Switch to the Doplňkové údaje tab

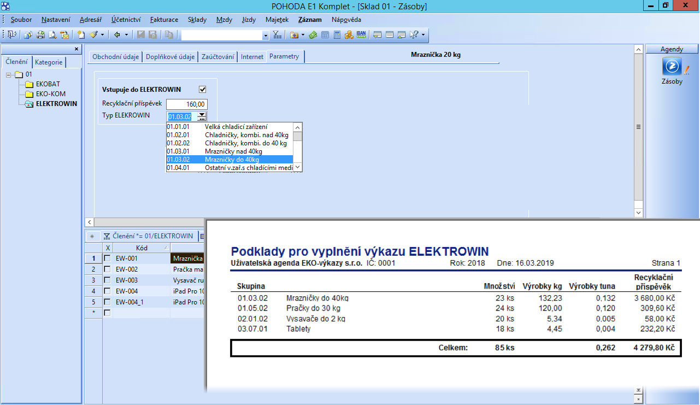170,57
